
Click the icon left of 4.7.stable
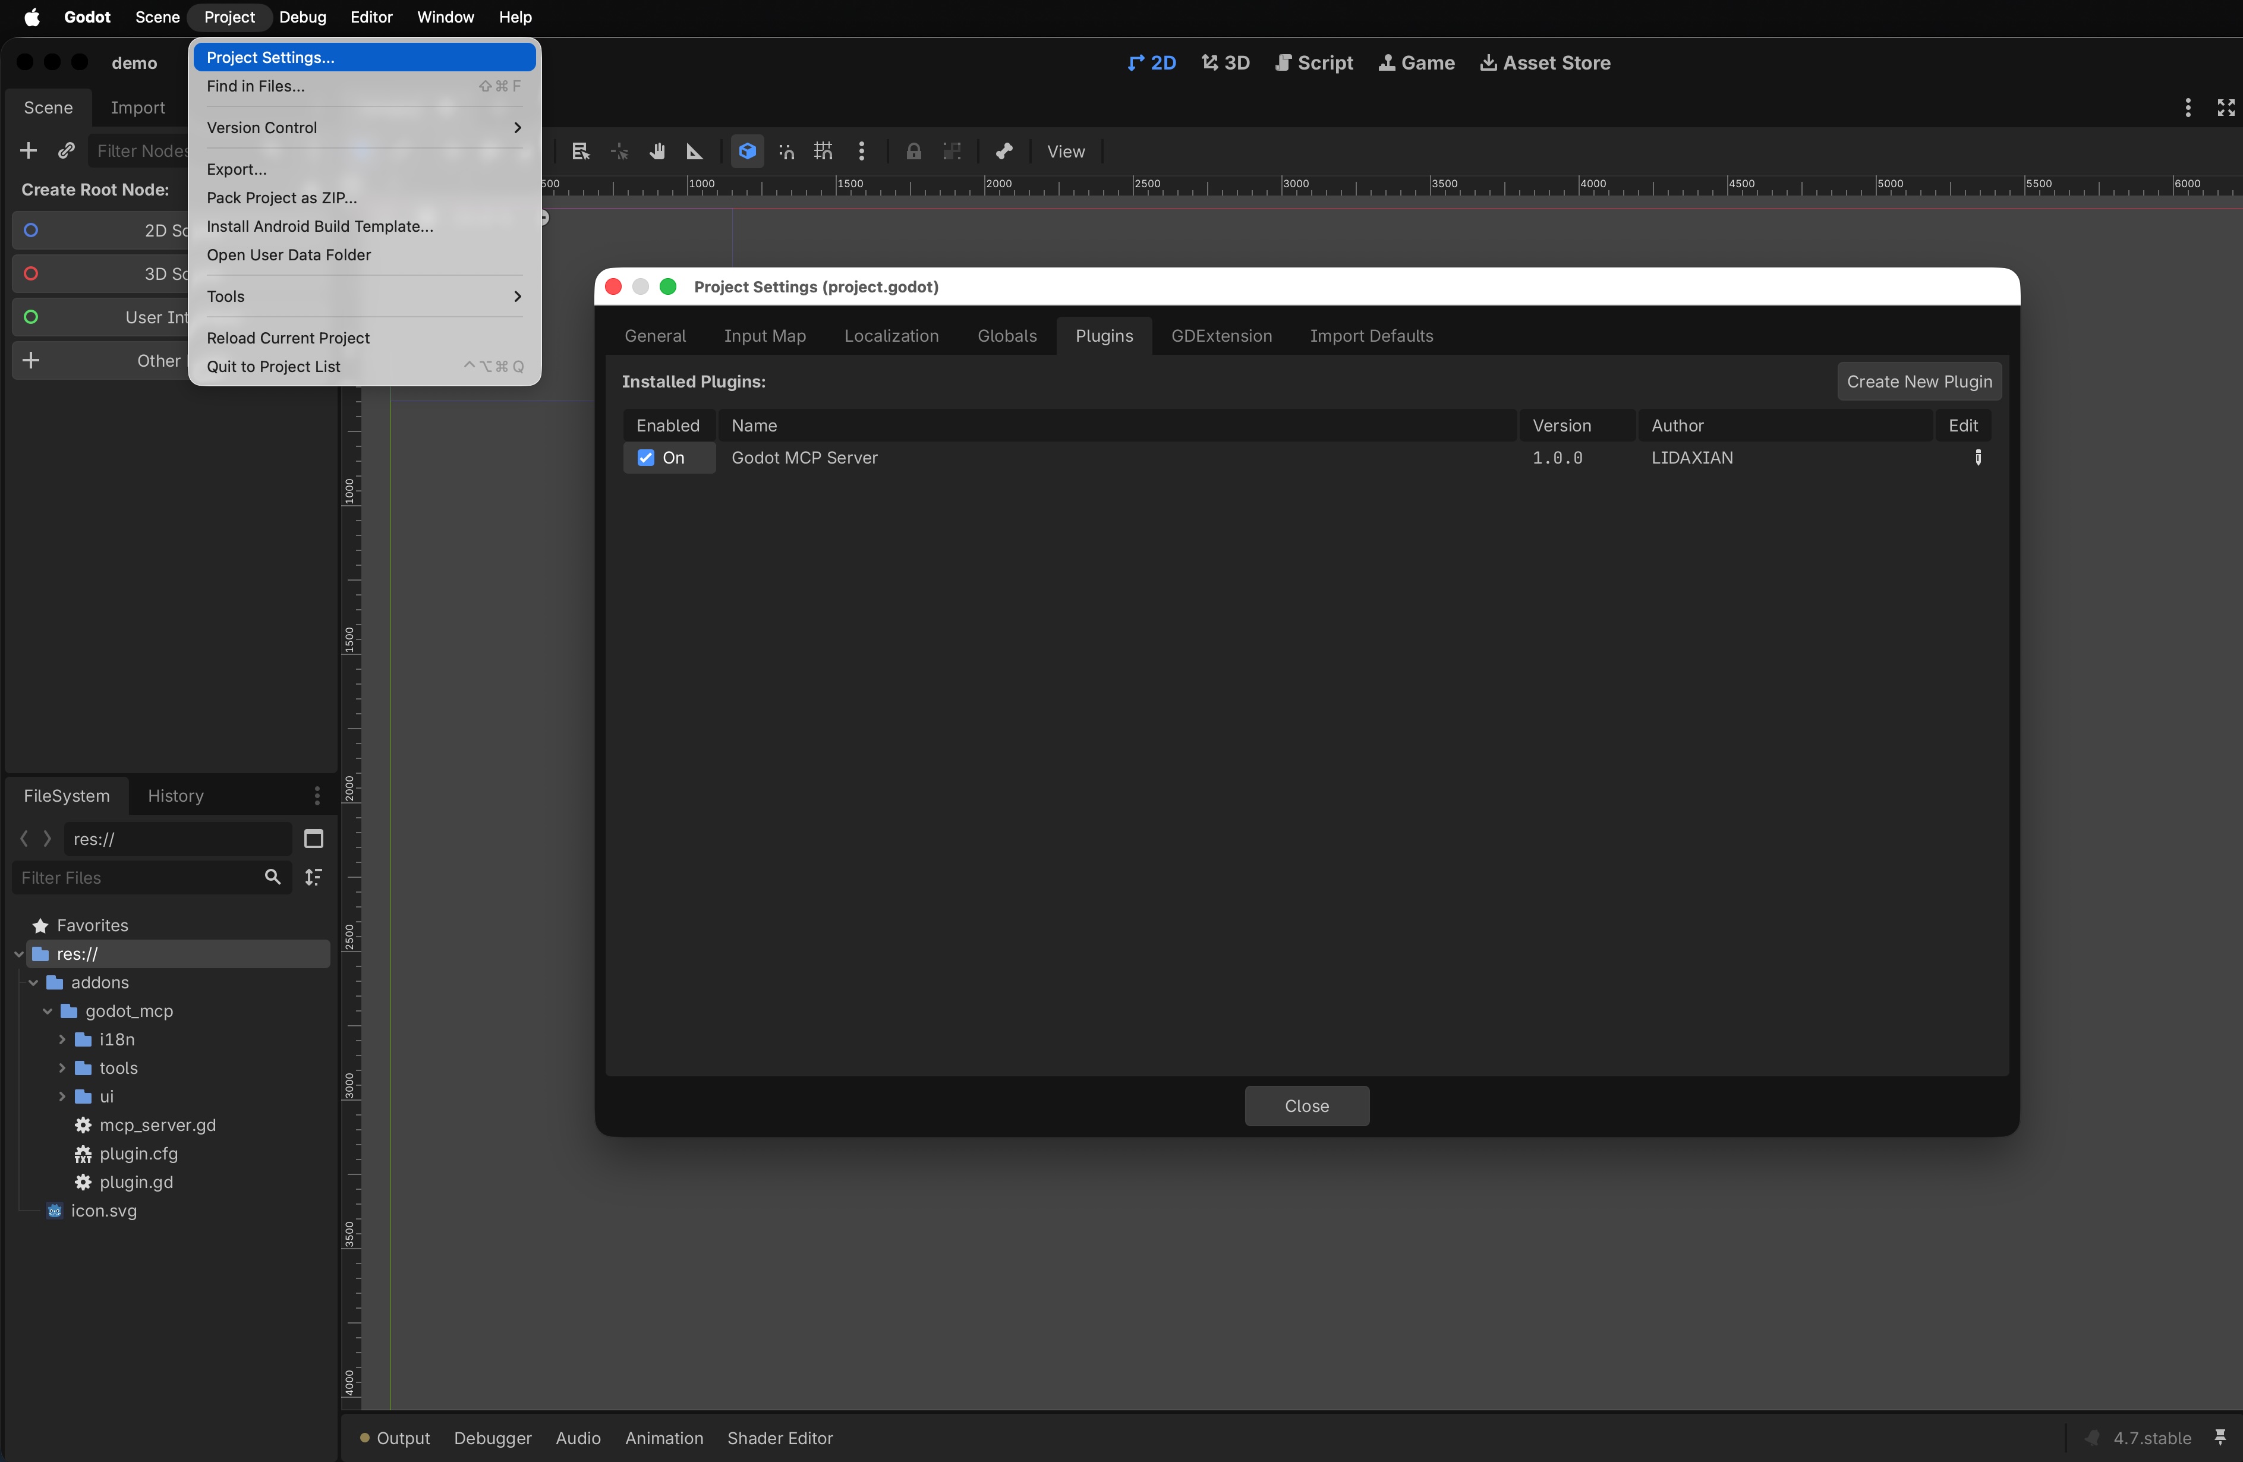coord(2091,1438)
